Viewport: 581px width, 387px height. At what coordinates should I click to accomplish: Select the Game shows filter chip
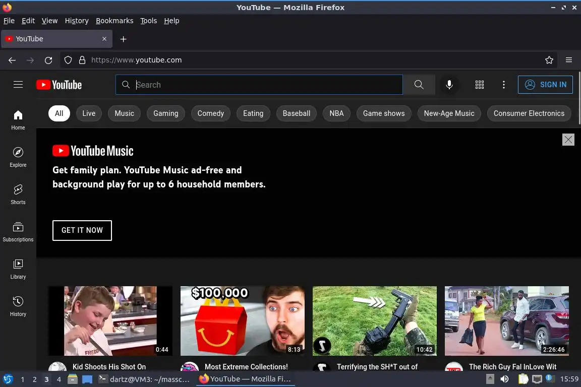click(x=384, y=113)
